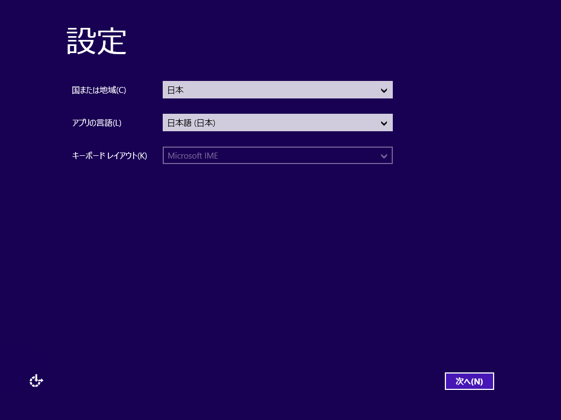Click the 次へ(N) button
Image resolution: width=561 pixels, height=420 pixels.
pyautogui.click(x=469, y=381)
